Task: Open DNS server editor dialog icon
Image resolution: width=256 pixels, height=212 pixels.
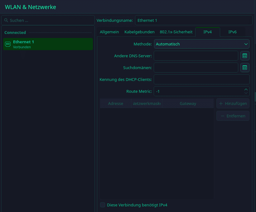Action: 245,56
